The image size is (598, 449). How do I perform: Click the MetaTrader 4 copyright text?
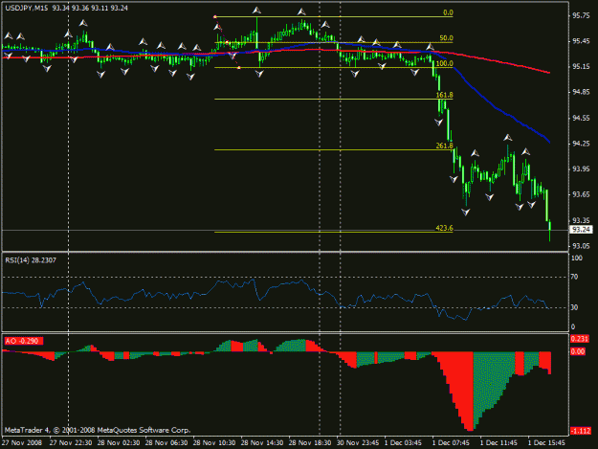[x=98, y=430]
